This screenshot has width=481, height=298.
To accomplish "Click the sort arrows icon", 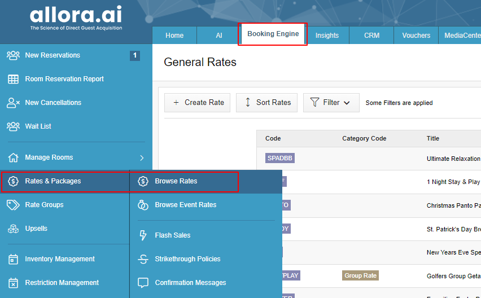I will coord(248,102).
